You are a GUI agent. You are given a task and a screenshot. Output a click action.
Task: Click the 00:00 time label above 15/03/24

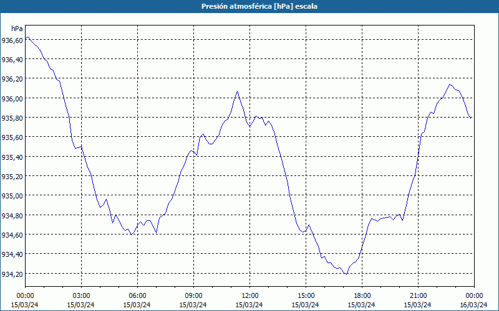pos(25,296)
